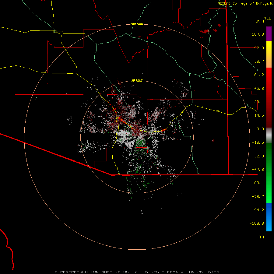The width and height of the screenshot is (274, 274).
Task: Click the -63.1 legend value
Action: (258, 183)
